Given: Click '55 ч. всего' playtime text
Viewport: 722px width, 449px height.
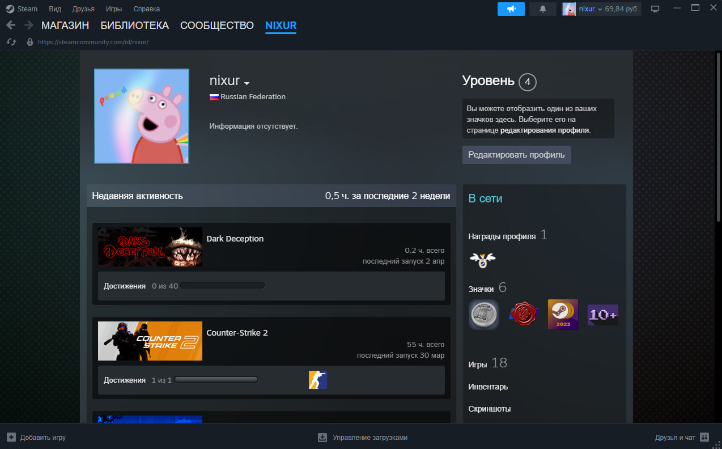Looking at the screenshot, I should [x=426, y=345].
